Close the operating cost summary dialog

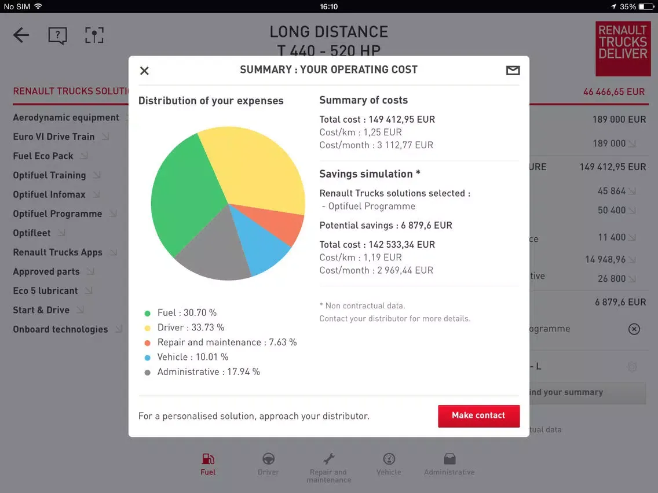click(144, 71)
